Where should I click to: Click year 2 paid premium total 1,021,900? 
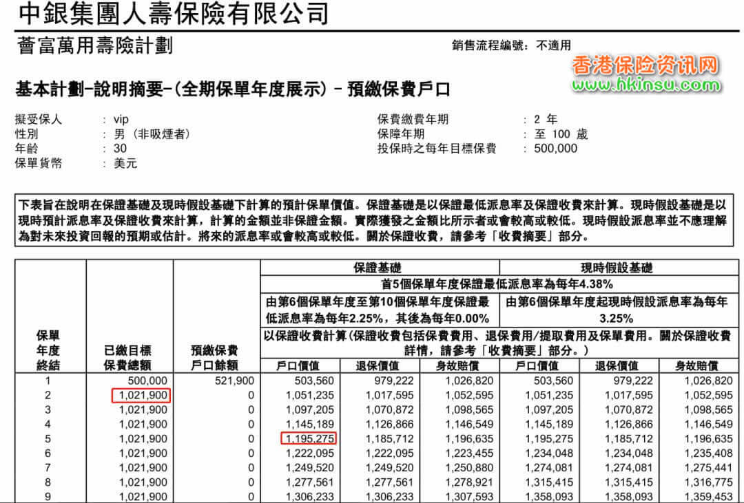(x=143, y=396)
